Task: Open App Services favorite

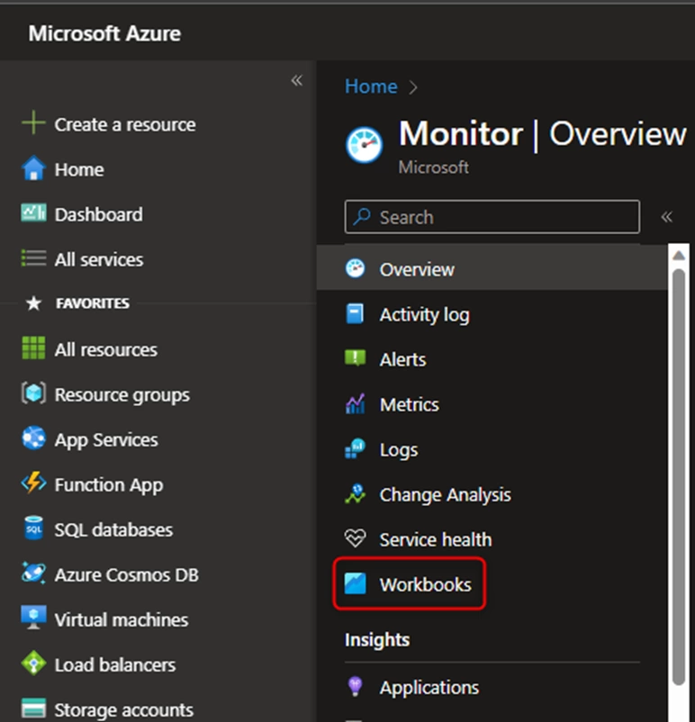Action: pyautogui.click(x=106, y=439)
